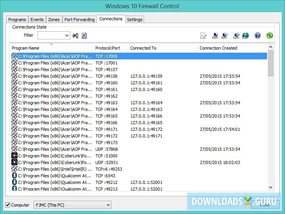
Task: Sort by the Connection Created column header
Action: coord(232,48)
